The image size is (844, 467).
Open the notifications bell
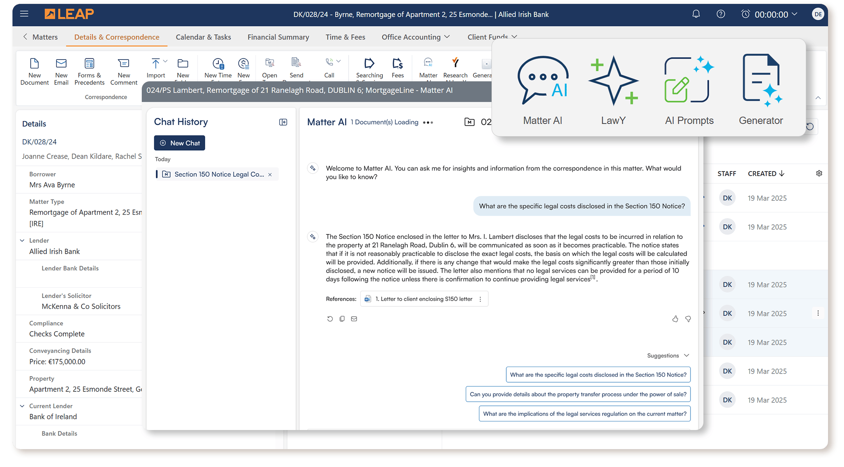click(696, 14)
